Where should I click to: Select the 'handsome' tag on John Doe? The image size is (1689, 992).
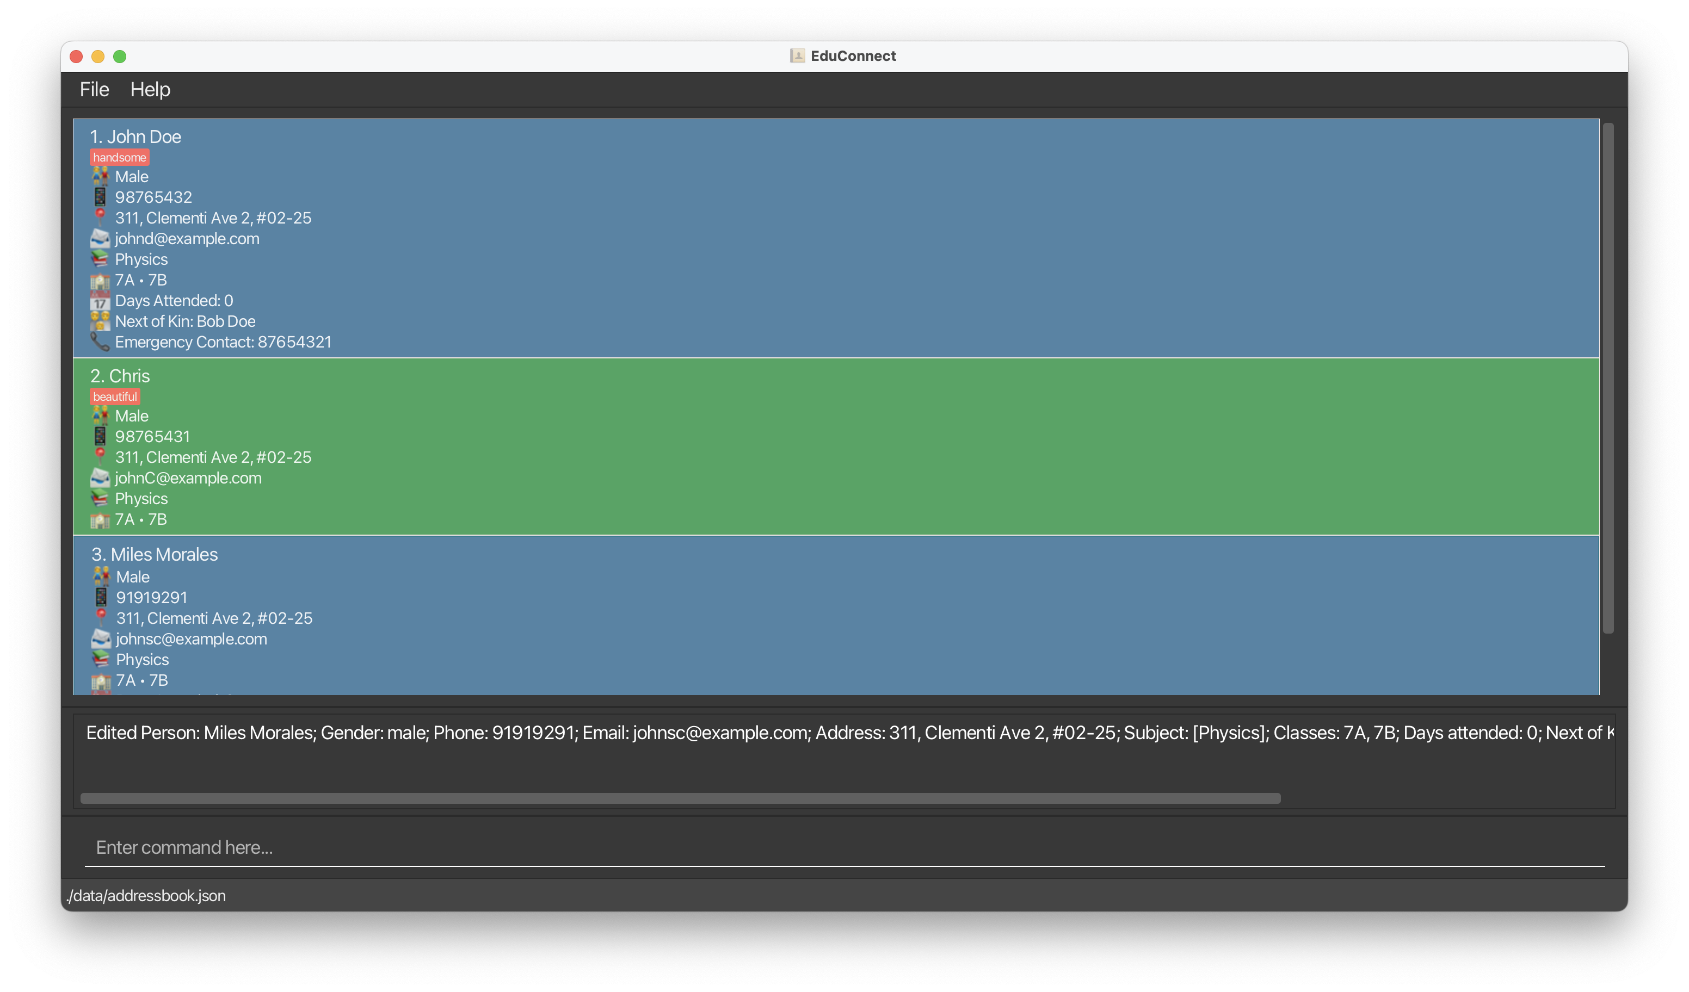[x=119, y=157]
